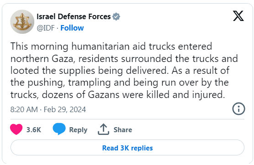This screenshot has height=165, width=254.
Task: Open the Israel Defense Forces display name
Action: (74, 16)
